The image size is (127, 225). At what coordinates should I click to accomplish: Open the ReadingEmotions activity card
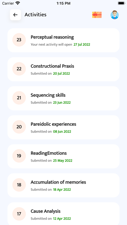pyautogui.click(x=63, y=156)
